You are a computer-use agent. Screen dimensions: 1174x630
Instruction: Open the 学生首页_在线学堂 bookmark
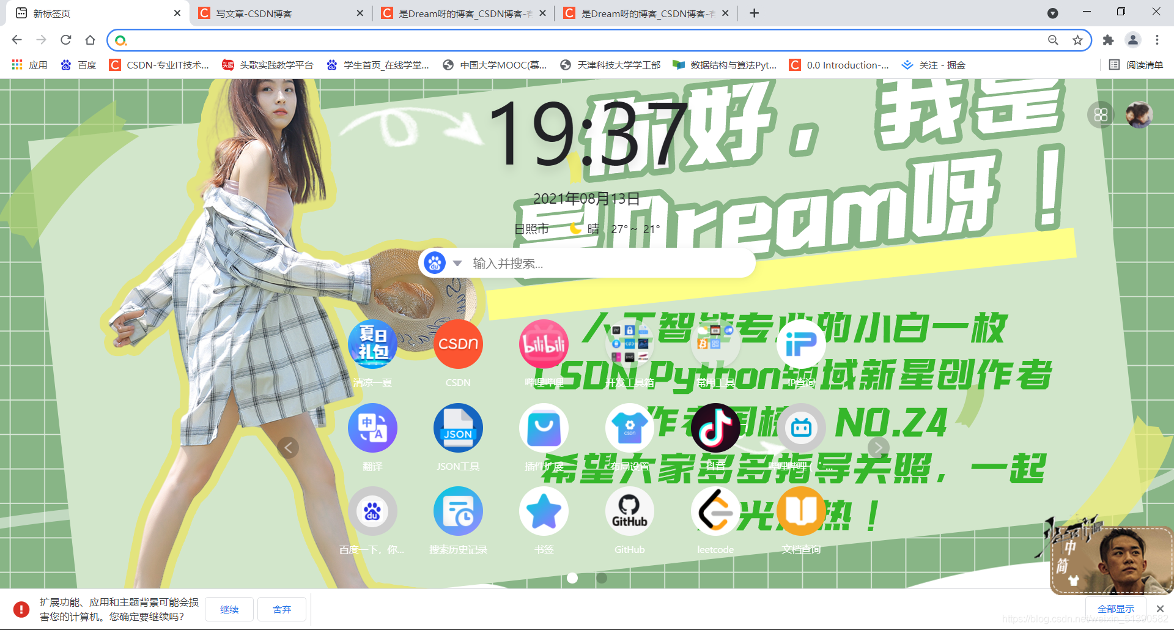(378, 65)
